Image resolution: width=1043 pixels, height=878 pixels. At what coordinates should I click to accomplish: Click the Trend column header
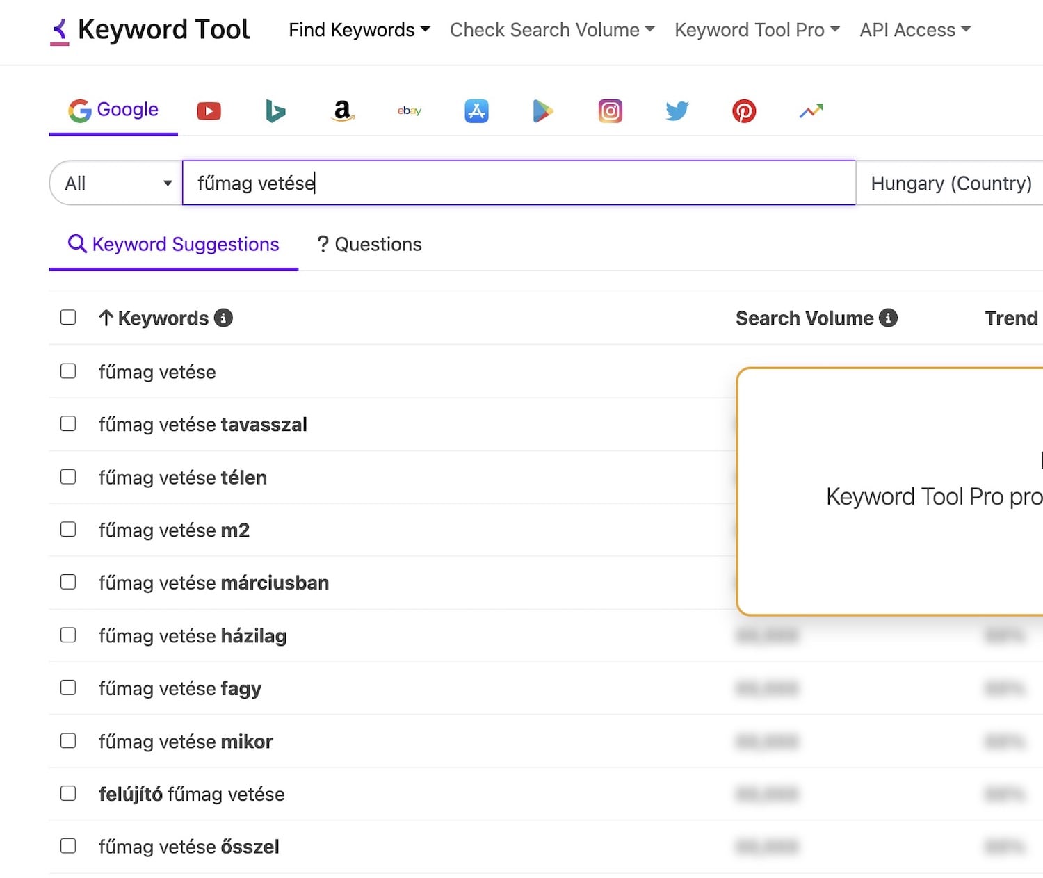(x=1011, y=318)
